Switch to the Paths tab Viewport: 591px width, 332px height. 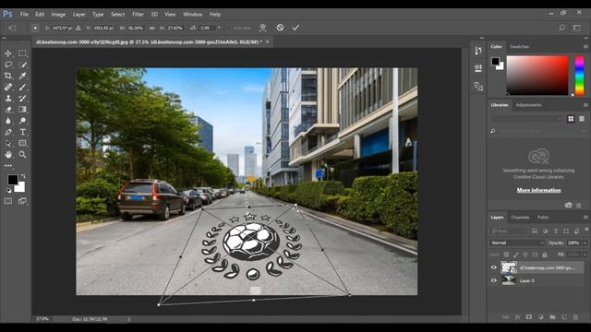[x=543, y=218]
